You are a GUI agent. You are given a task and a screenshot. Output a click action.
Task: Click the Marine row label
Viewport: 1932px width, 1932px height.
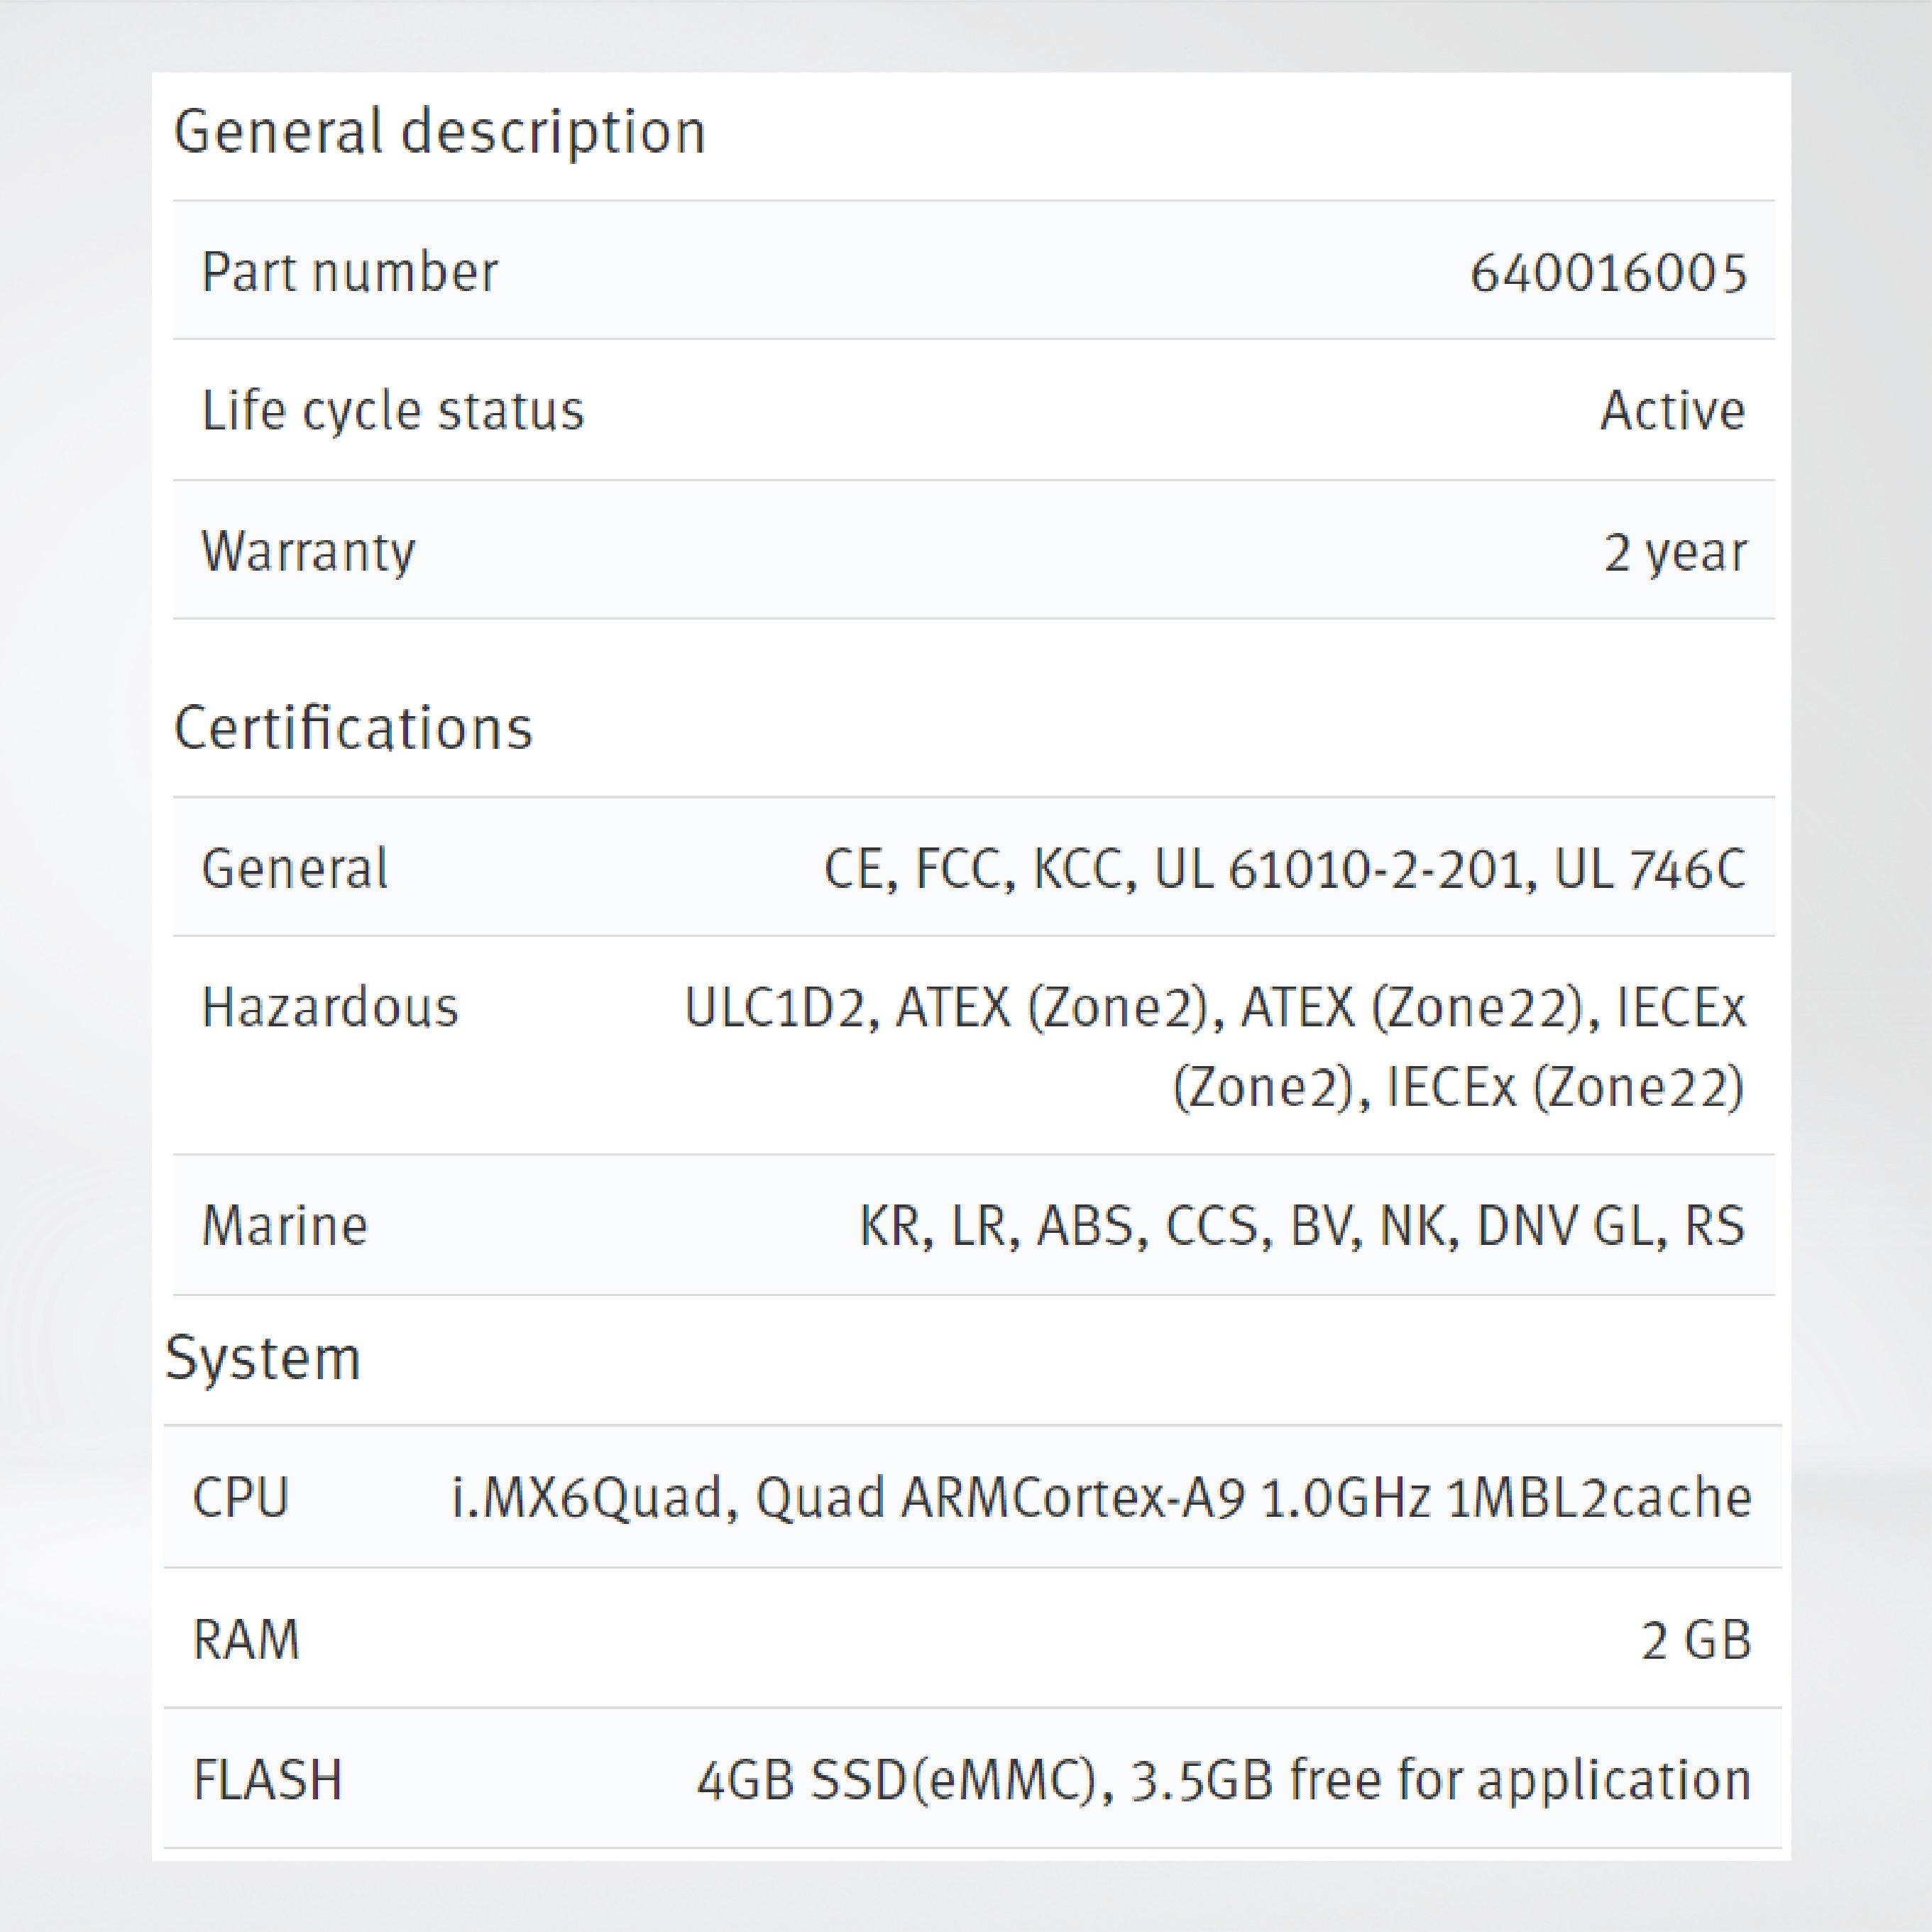coord(285,1226)
